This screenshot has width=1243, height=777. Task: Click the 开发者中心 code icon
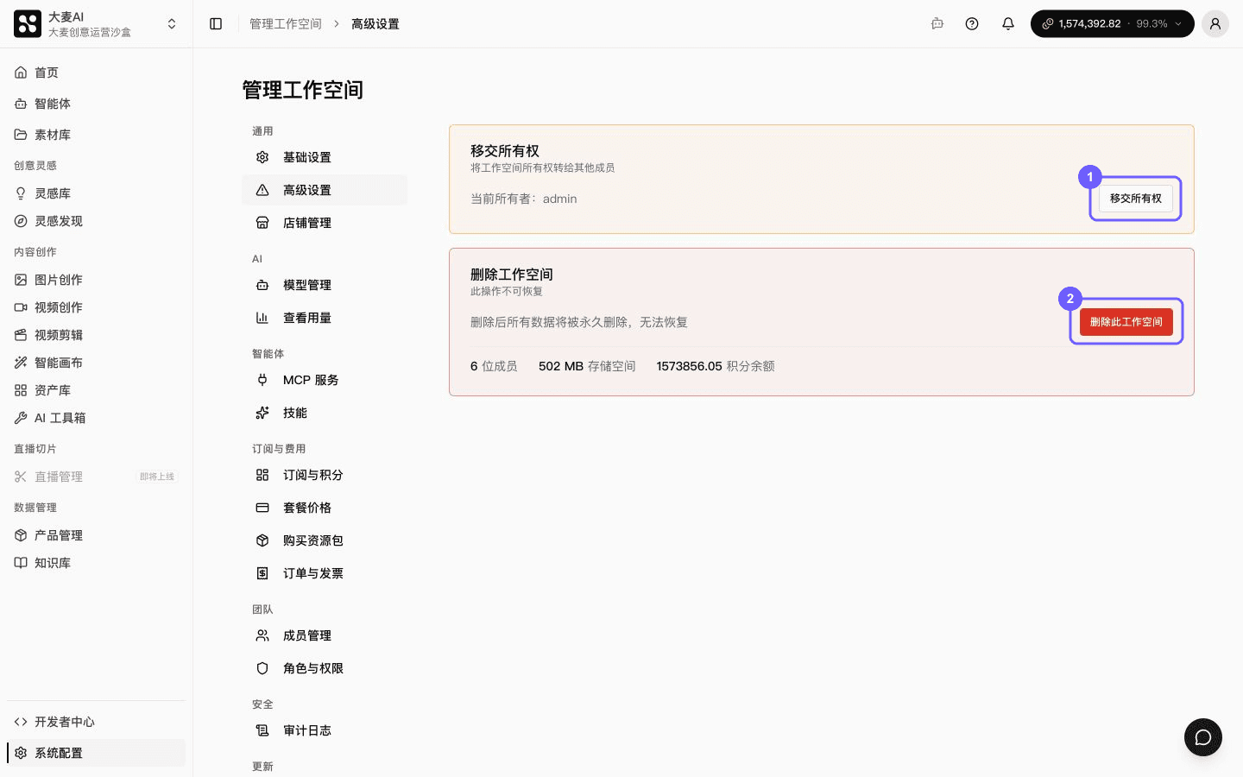click(x=21, y=722)
